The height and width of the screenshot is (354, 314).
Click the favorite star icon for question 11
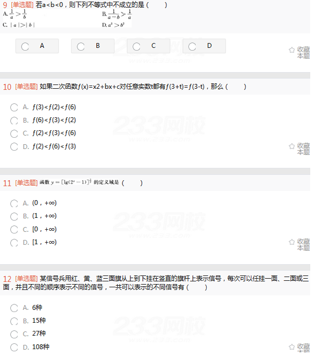click(291, 242)
